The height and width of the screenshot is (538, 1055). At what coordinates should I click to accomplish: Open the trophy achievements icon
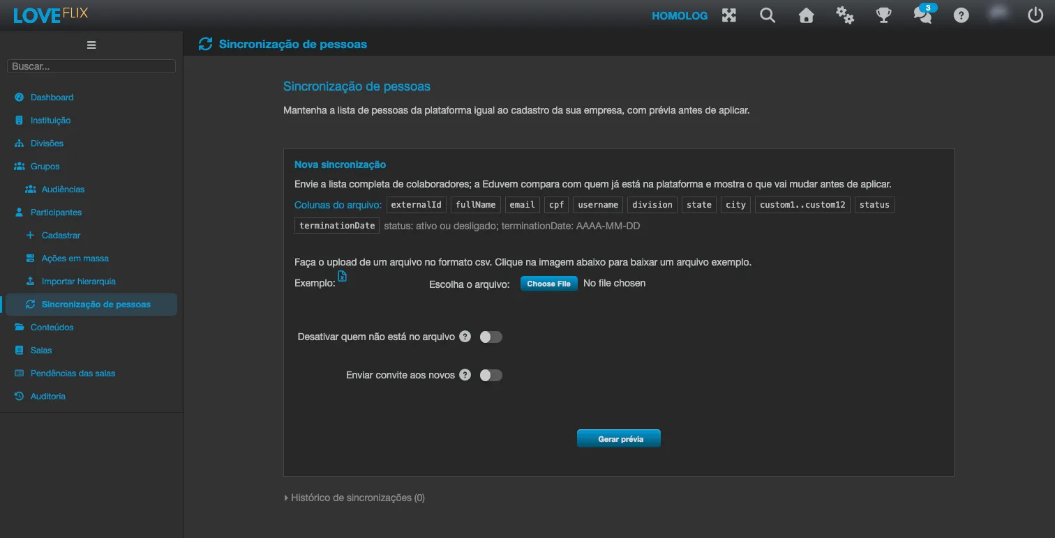point(884,15)
